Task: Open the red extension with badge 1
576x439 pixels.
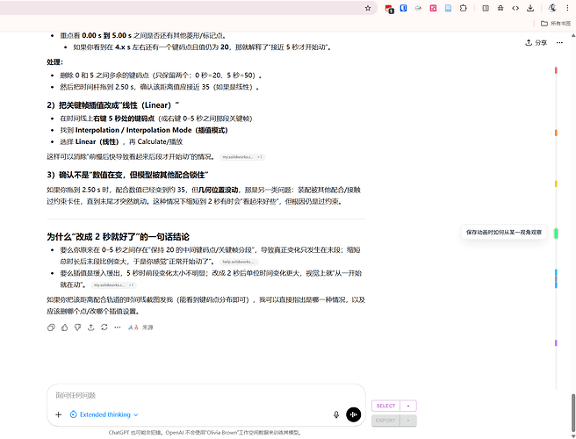Action: pos(389,9)
